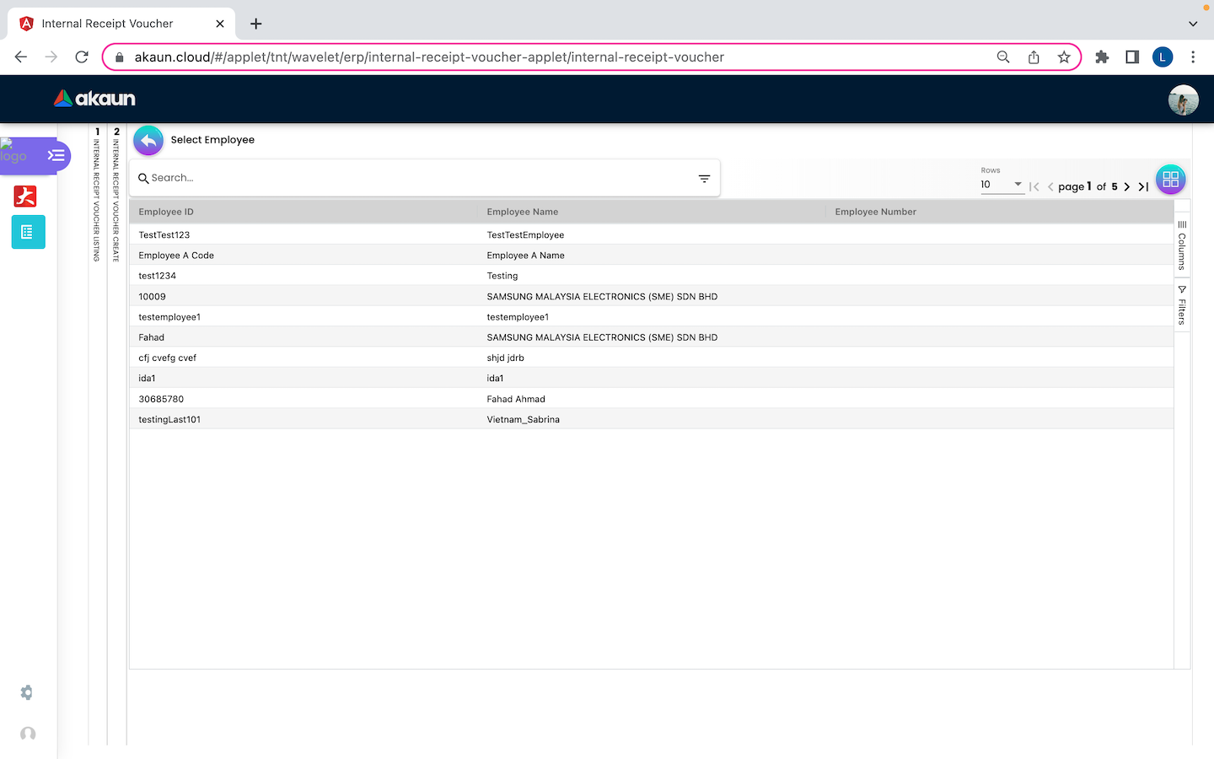Image resolution: width=1214 pixels, height=759 pixels.
Task: Select employee testingLast101
Action: [169, 419]
